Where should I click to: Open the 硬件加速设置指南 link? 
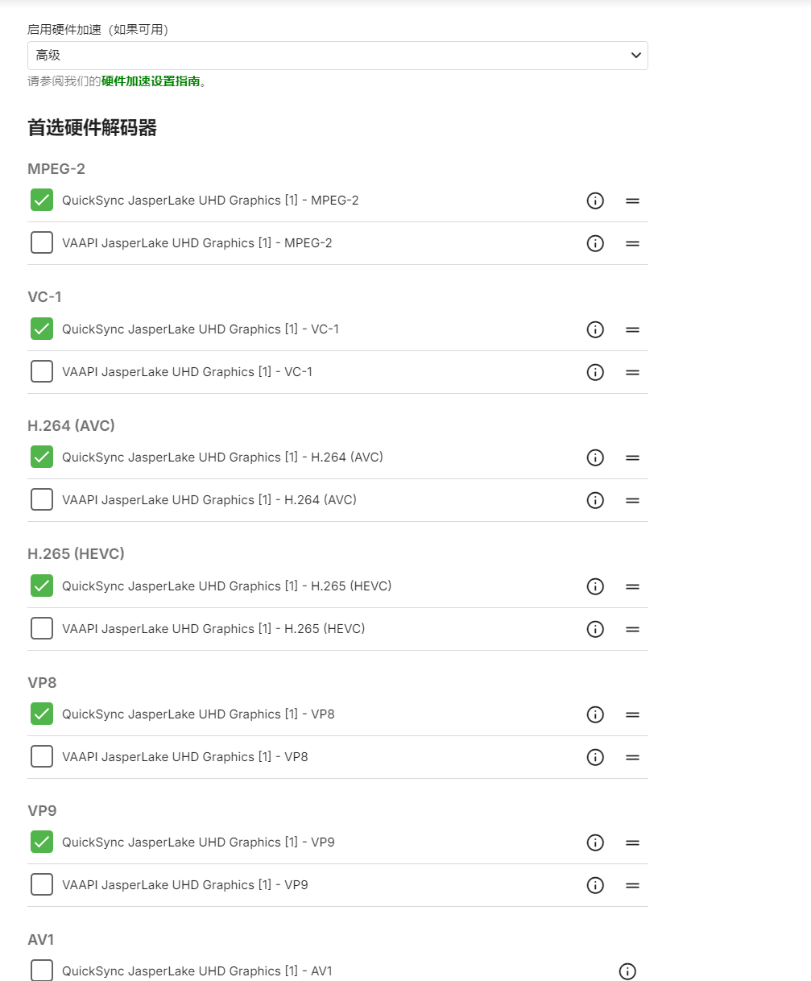tap(151, 81)
